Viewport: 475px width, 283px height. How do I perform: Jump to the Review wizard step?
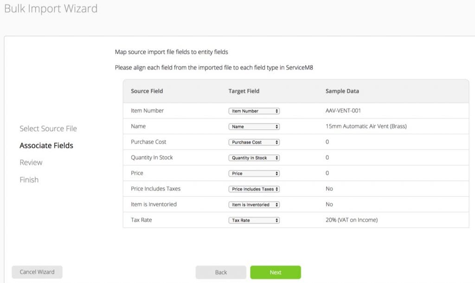31,162
